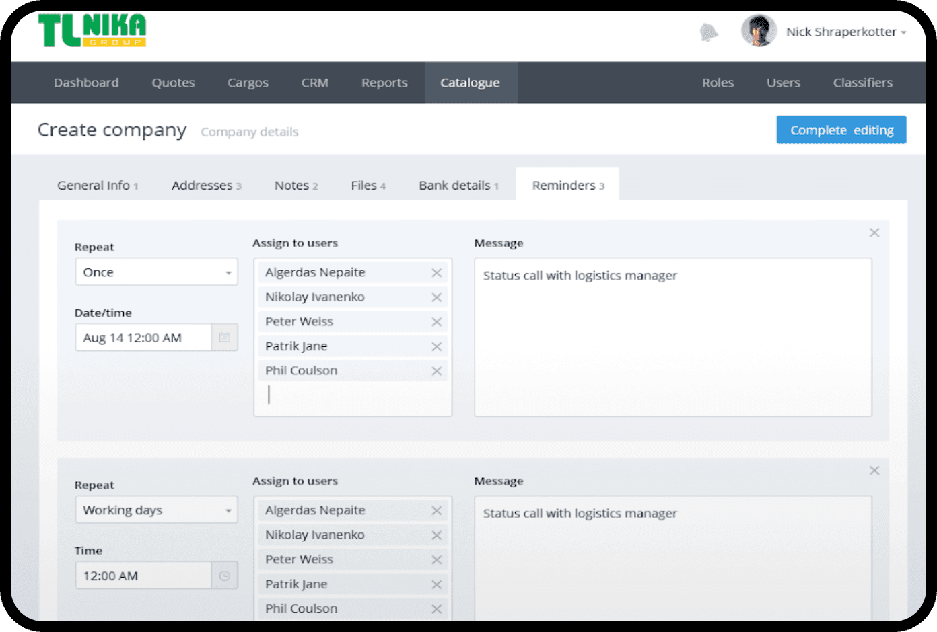Click Working days reminder's Message text area
This screenshot has height=632, width=937.
(673, 558)
